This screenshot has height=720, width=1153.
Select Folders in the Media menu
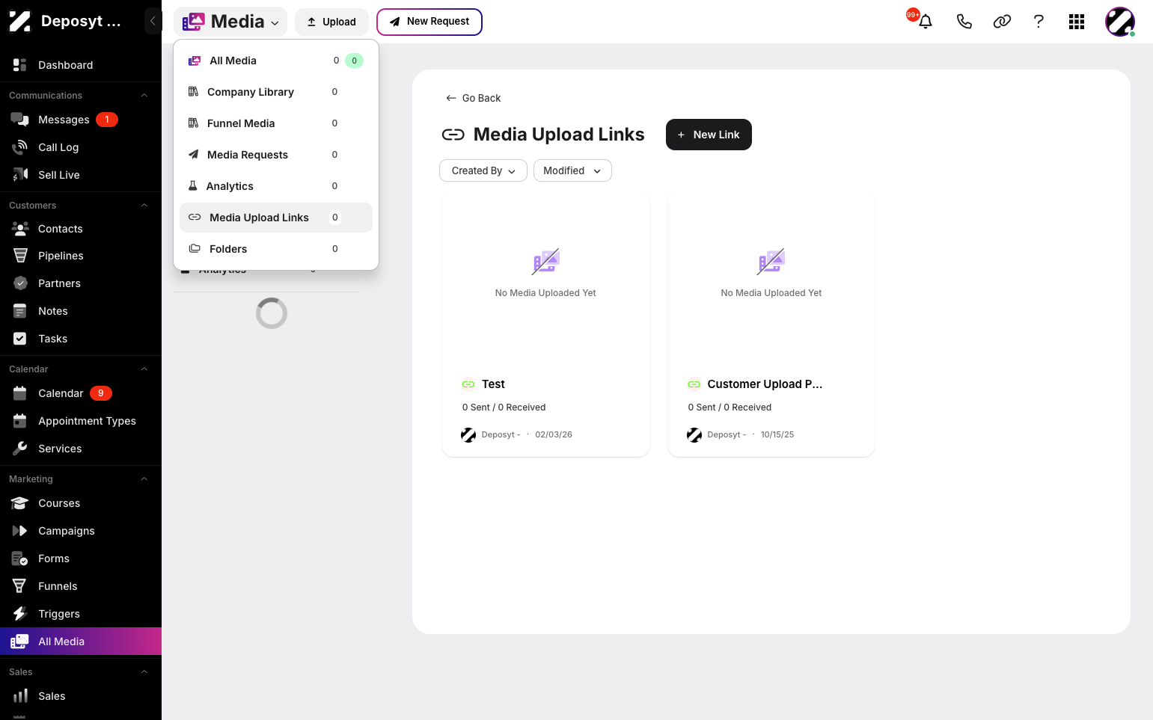[x=276, y=249]
